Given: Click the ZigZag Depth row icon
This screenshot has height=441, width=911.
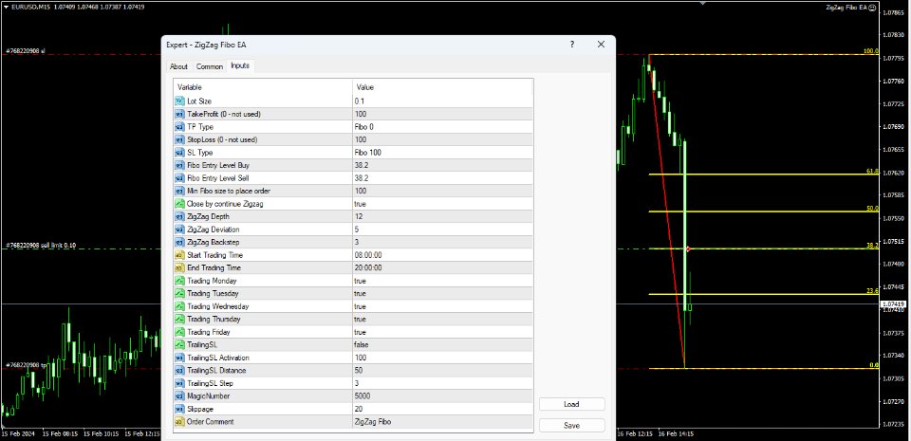Looking at the screenshot, I should [x=179, y=216].
